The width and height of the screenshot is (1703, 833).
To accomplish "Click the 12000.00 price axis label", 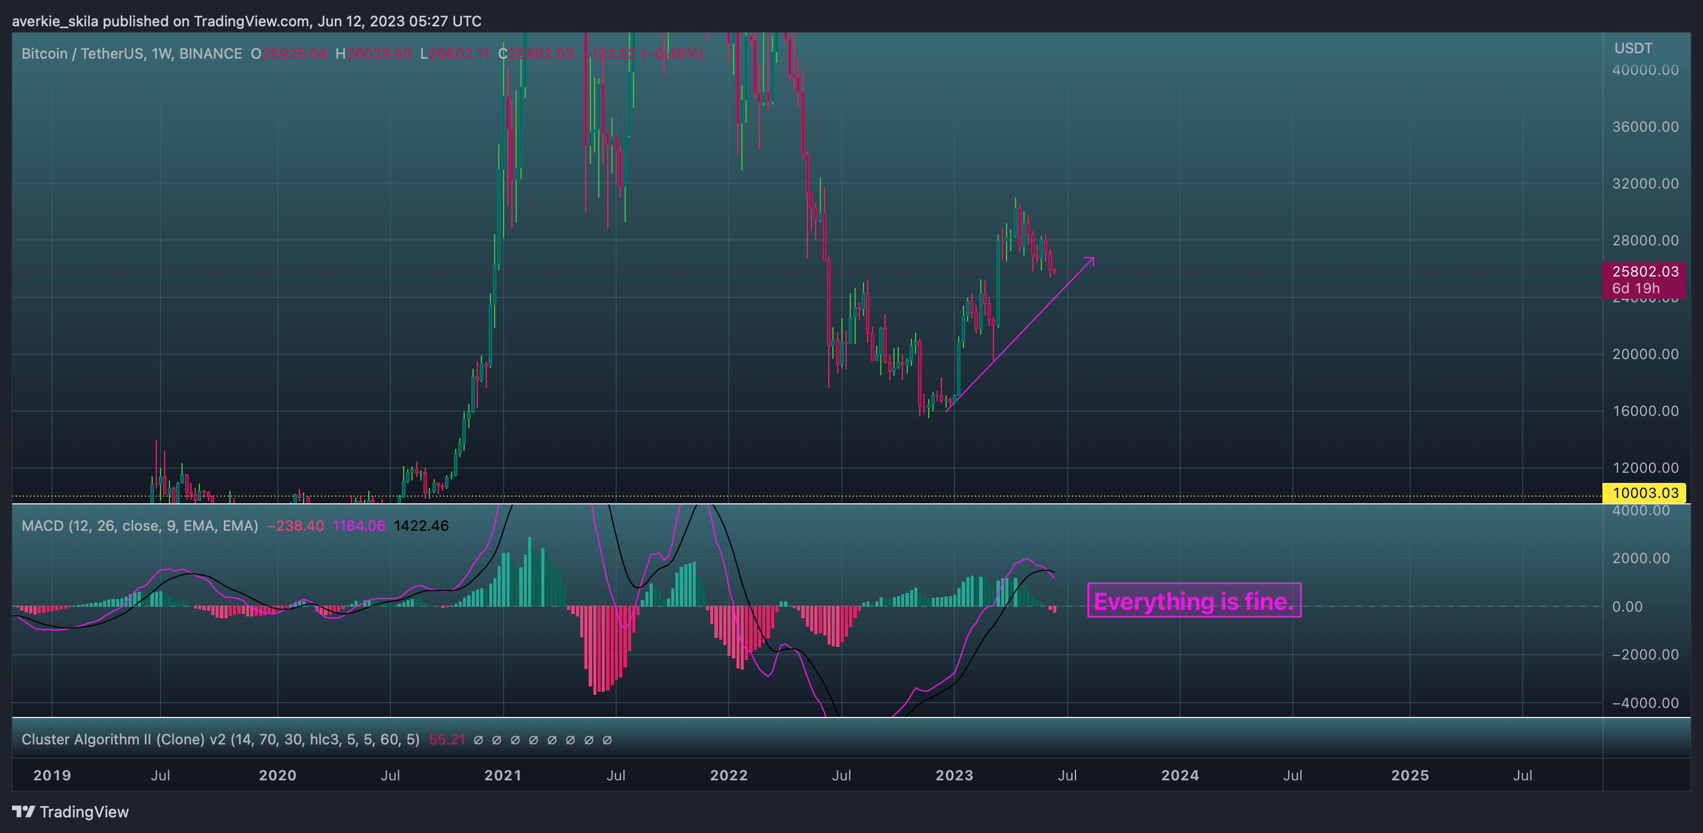I will 1645,468.
